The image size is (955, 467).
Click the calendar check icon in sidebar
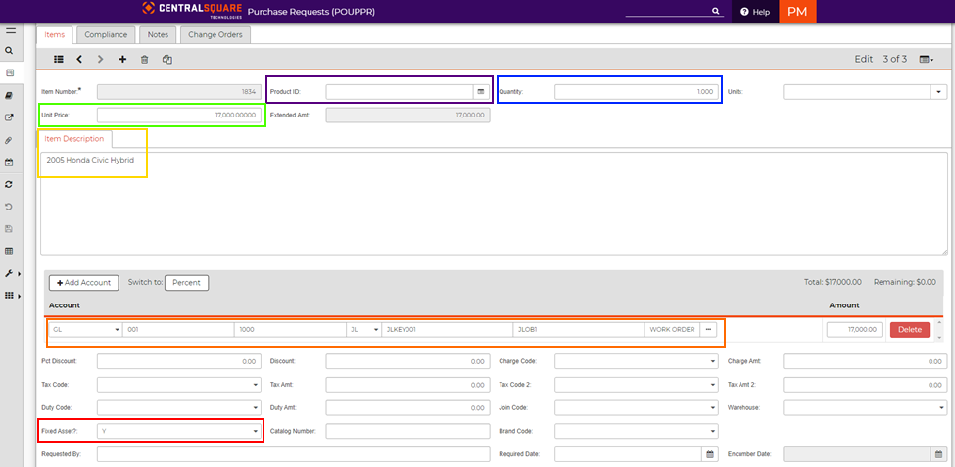click(9, 162)
